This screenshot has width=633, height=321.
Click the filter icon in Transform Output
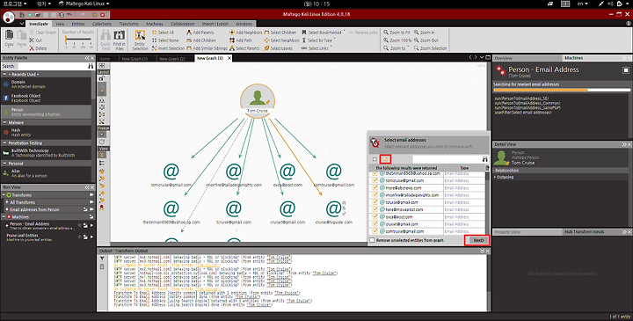tap(102, 259)
